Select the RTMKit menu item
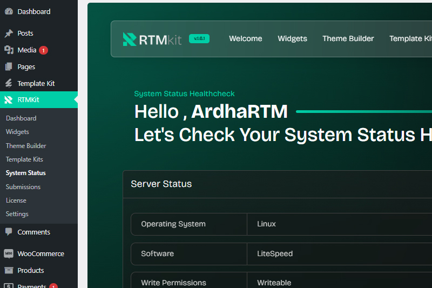 point(39,100)
